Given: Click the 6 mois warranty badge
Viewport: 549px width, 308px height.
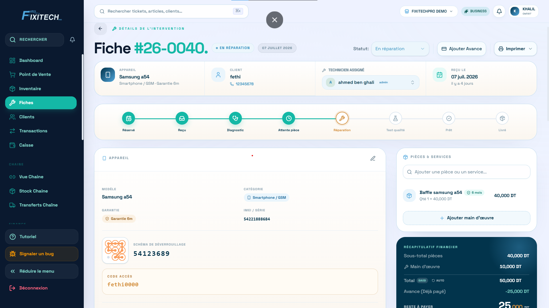Looking at the screenshot, I should (474, 193).
